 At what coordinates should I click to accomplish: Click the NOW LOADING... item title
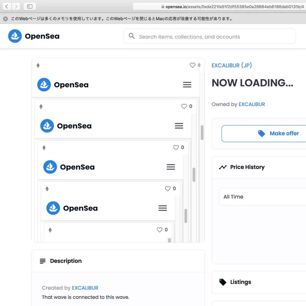(x=252, y=83)
